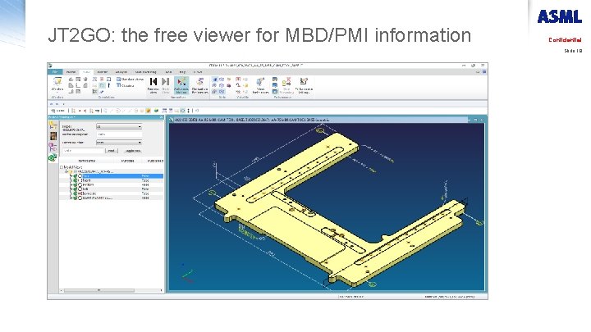Click the small button right of the text field
The height and width of the screenshot is (332, 591).
coord(112,151)
